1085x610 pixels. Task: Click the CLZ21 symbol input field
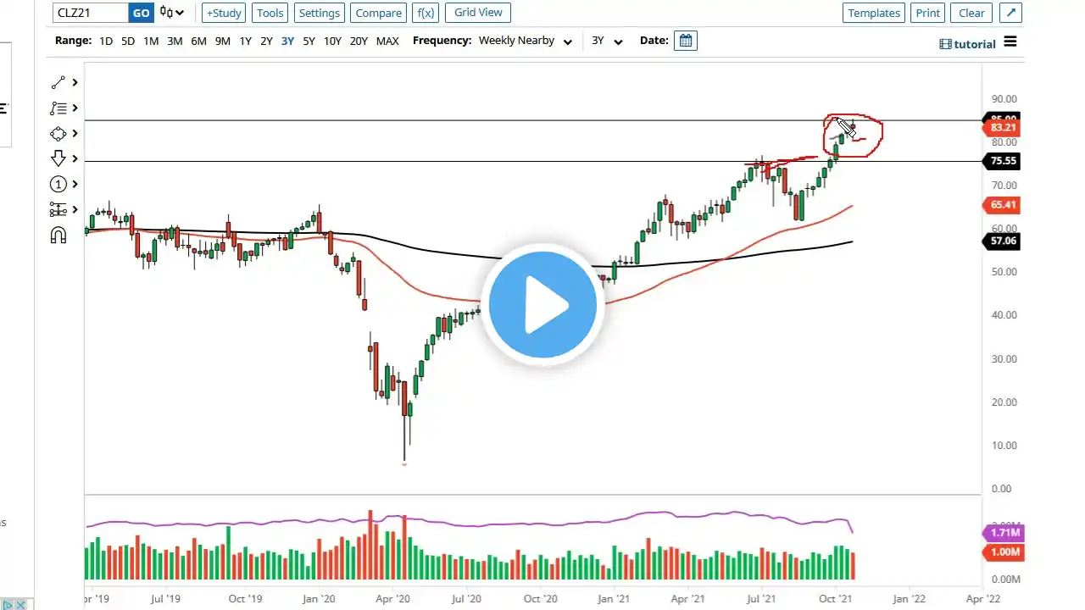point(91,13)
